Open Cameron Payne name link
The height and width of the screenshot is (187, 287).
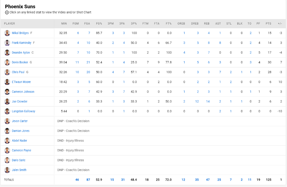(21, 150)
